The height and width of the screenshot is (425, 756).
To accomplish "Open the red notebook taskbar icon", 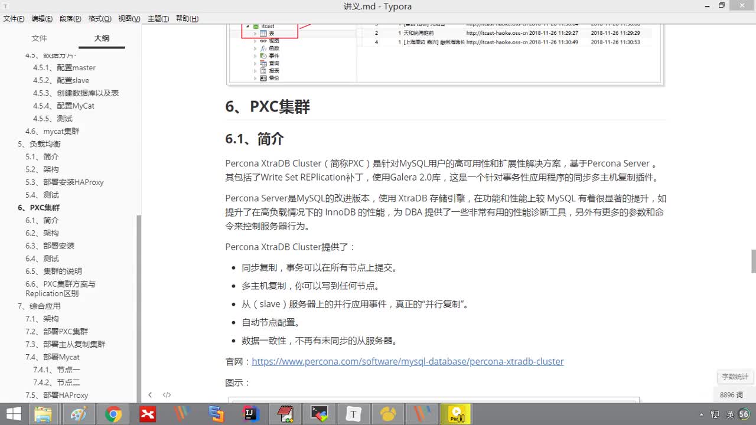I will point(285,414).
